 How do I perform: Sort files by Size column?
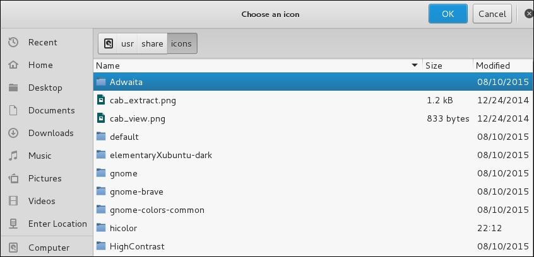coord(448,66)
